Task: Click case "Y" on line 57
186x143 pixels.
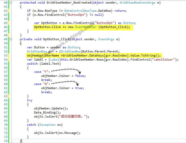Action: pos(41,72)
